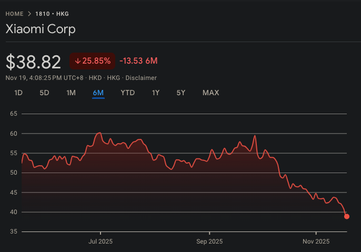Click the red down-arrow percent badge

[x=93, y=61]
